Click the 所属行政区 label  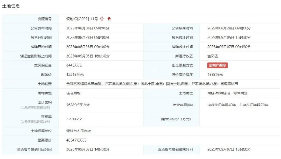(184, 56)
